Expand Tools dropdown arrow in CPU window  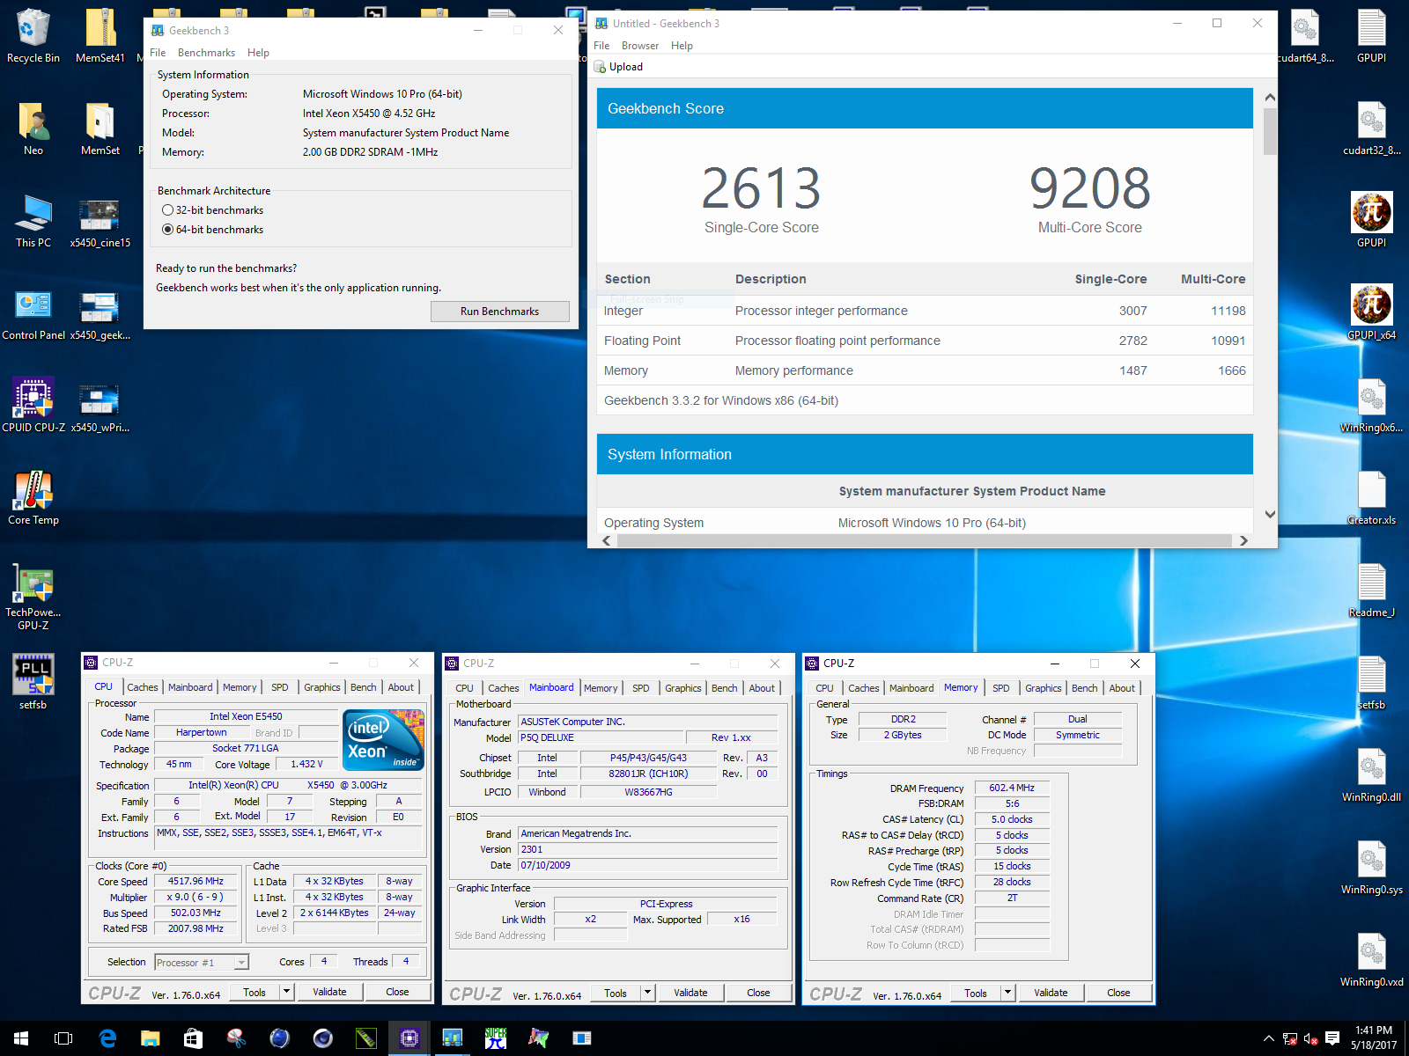286,992
